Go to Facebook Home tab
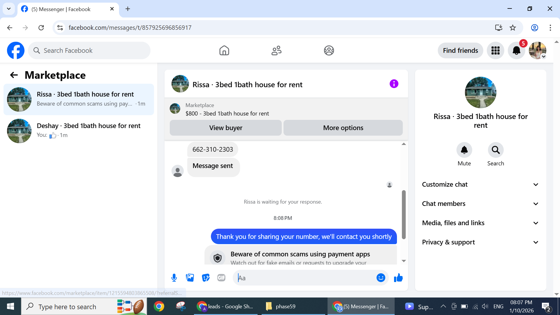Screen dimensions: 560x315 coord(224,50)
